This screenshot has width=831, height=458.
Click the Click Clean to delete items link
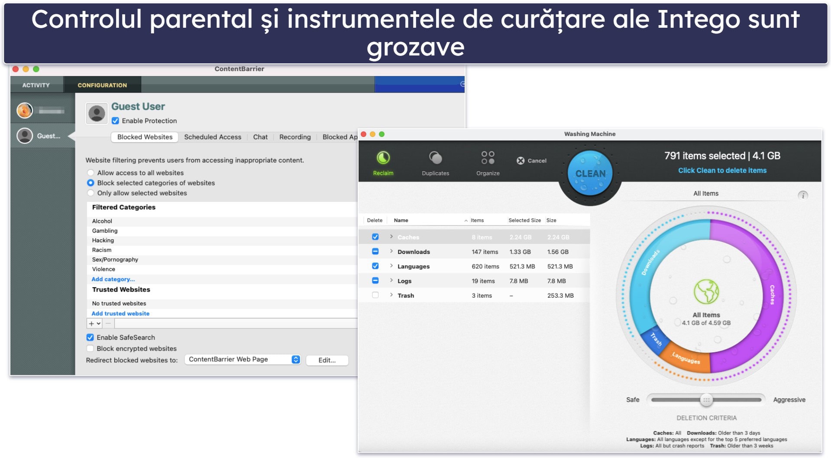(722, 170)
